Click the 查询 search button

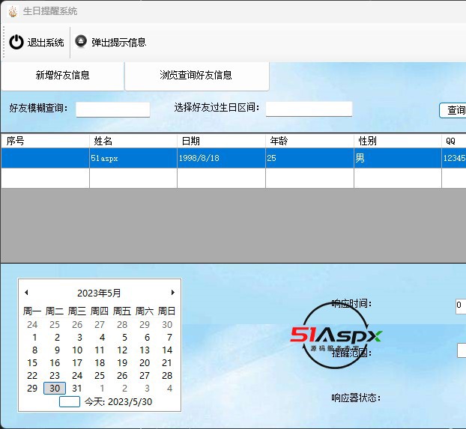click(454, 111)
